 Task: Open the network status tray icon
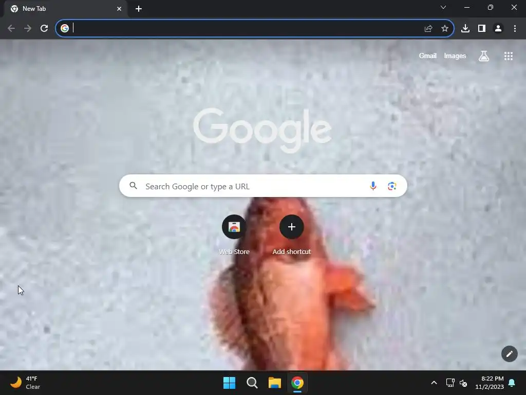point(450,383)
